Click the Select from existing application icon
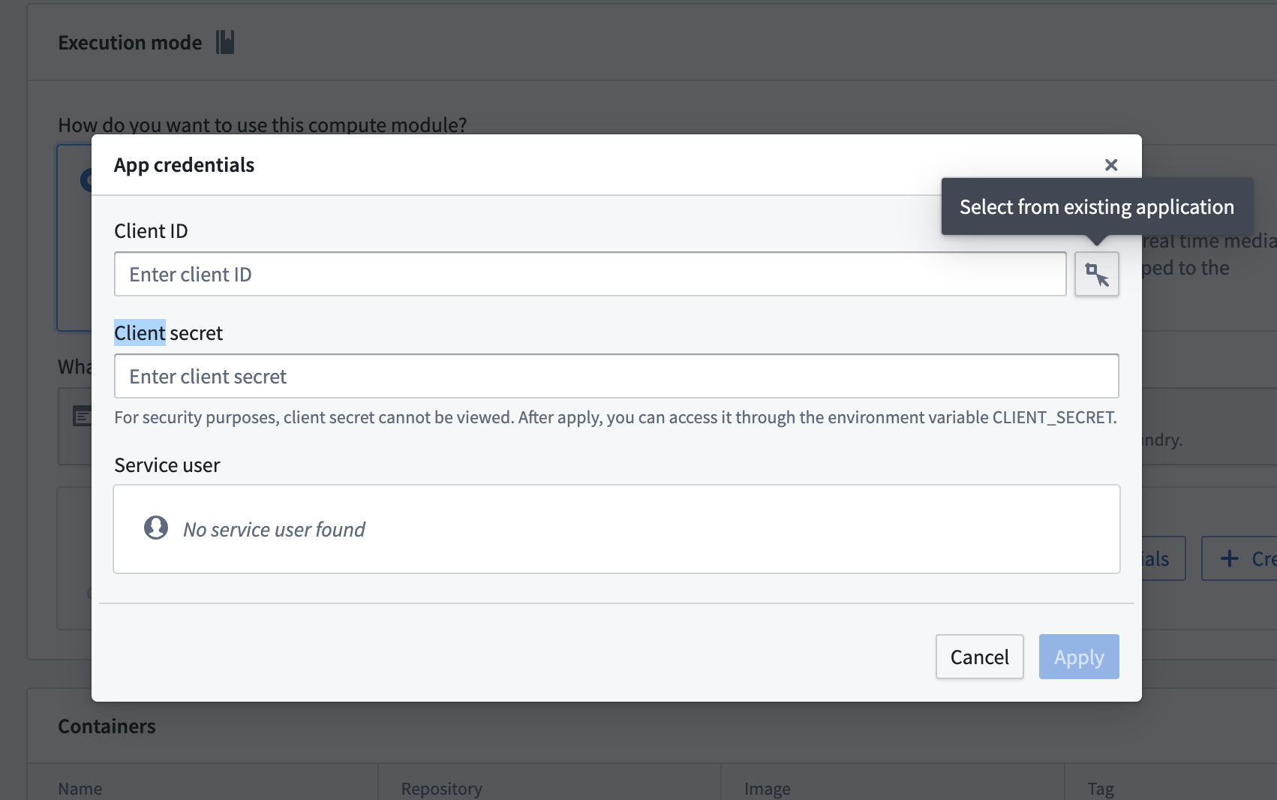The height and width of the screenshot is (800, 1277). click(x=1096, y=274)
